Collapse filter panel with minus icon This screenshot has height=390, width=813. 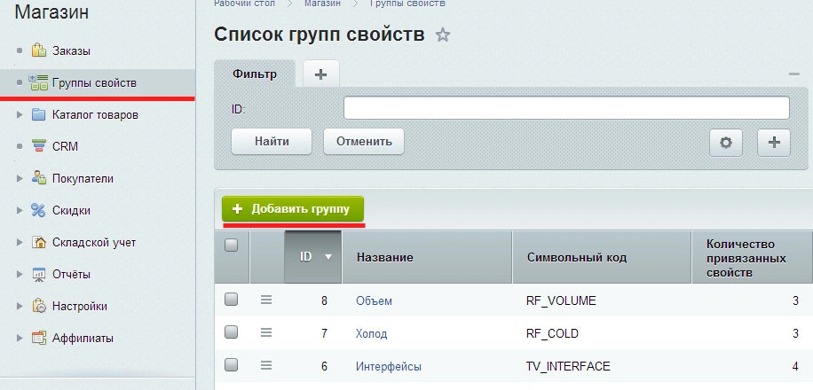click(x=793, y=74)
